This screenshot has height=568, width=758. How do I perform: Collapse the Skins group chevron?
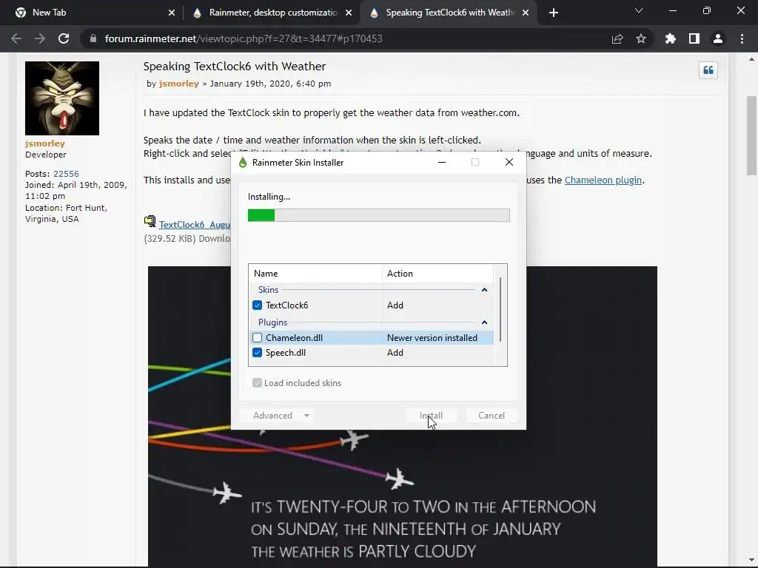click(484, 290)
